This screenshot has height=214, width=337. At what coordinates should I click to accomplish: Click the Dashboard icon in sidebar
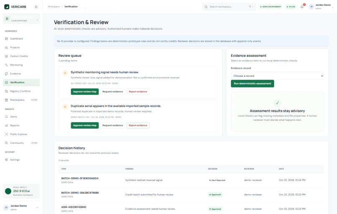(6, 39)
